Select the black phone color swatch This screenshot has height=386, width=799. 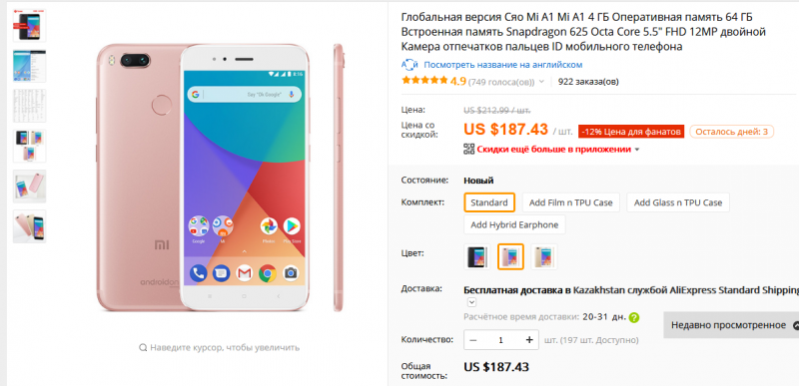pyautogui.click(x=477, y=256)
